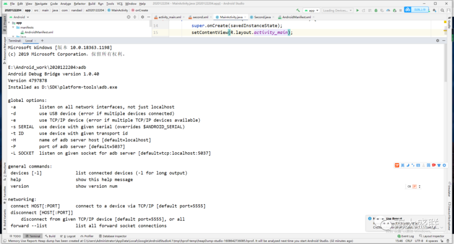This screenshot has height=244, width=454.
Task: Collapse the app module tree node
Action: tap(9, 23)
